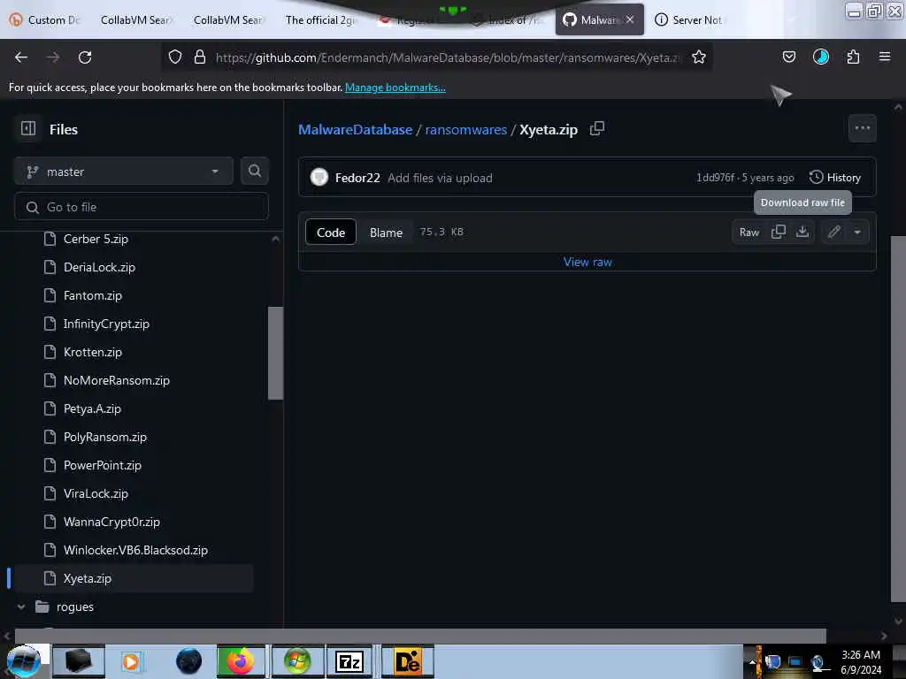This screenshot has height=679, width=906.
Task: Click the URL address bar
Action: (x=448, y=57)
